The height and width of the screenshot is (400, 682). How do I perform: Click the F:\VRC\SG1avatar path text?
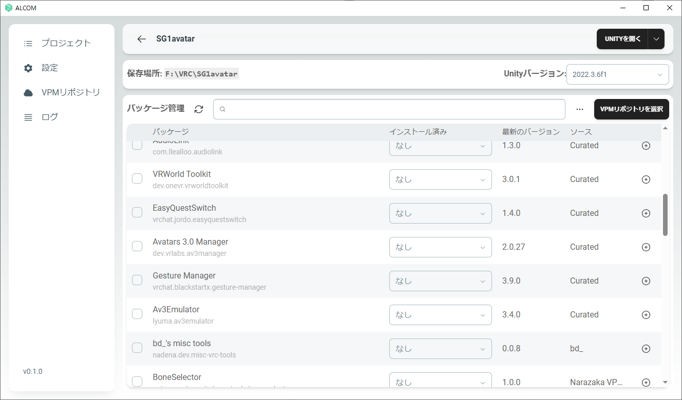pos(201,74)
